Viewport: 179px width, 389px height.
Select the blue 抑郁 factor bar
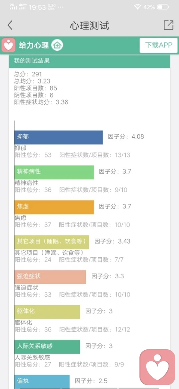pos(59,137)
